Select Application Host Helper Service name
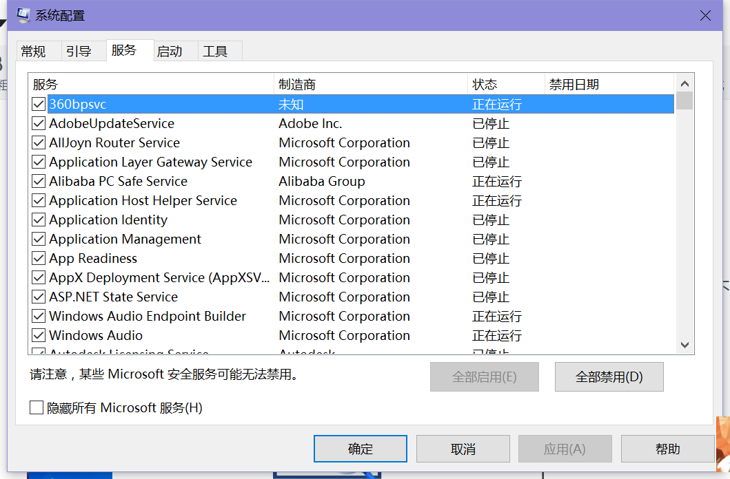The width and height of the screenshot is (730, 479). pyautogui.click(x=143, y=201)
